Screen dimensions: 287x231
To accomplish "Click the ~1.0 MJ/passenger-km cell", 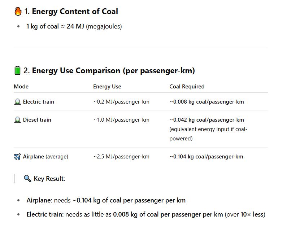I will click(x=121, y=120).
